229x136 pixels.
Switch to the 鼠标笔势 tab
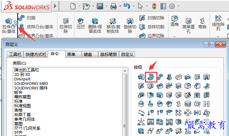pos(109,55)
